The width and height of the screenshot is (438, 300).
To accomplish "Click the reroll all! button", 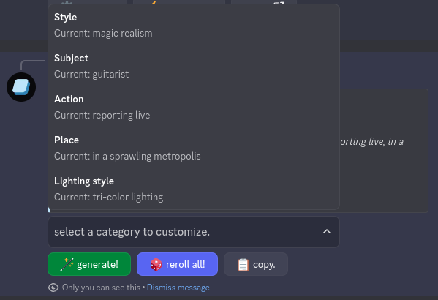I will pos(177,264).
